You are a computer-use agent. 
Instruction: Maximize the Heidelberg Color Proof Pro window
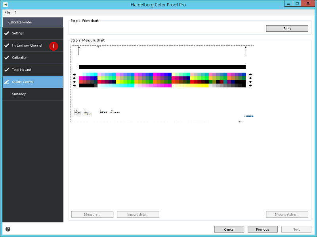[297, 4]
